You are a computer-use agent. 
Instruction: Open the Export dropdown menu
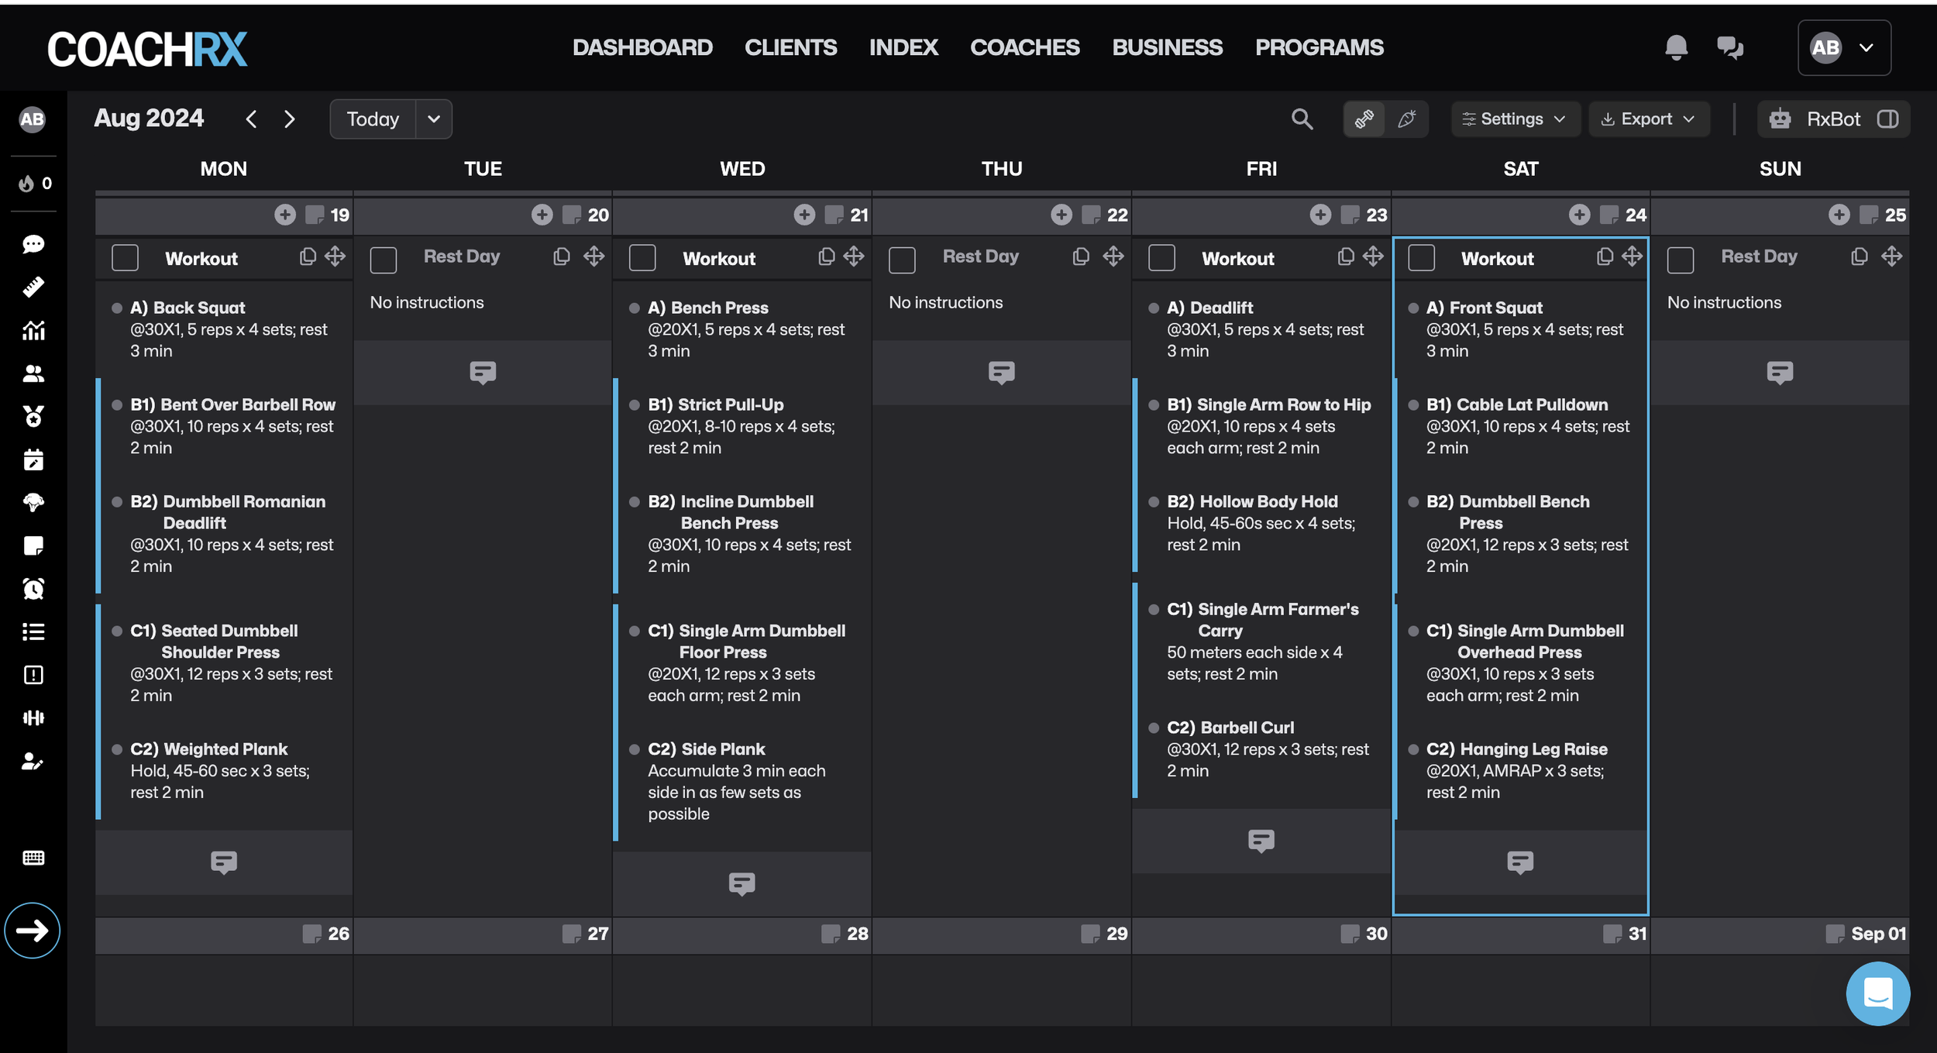click(x=1648, y=119)
